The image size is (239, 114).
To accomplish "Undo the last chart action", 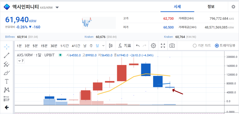I will pos(138,46).
